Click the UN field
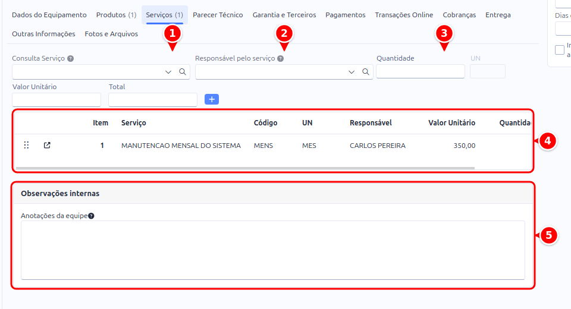 [488, 71]
